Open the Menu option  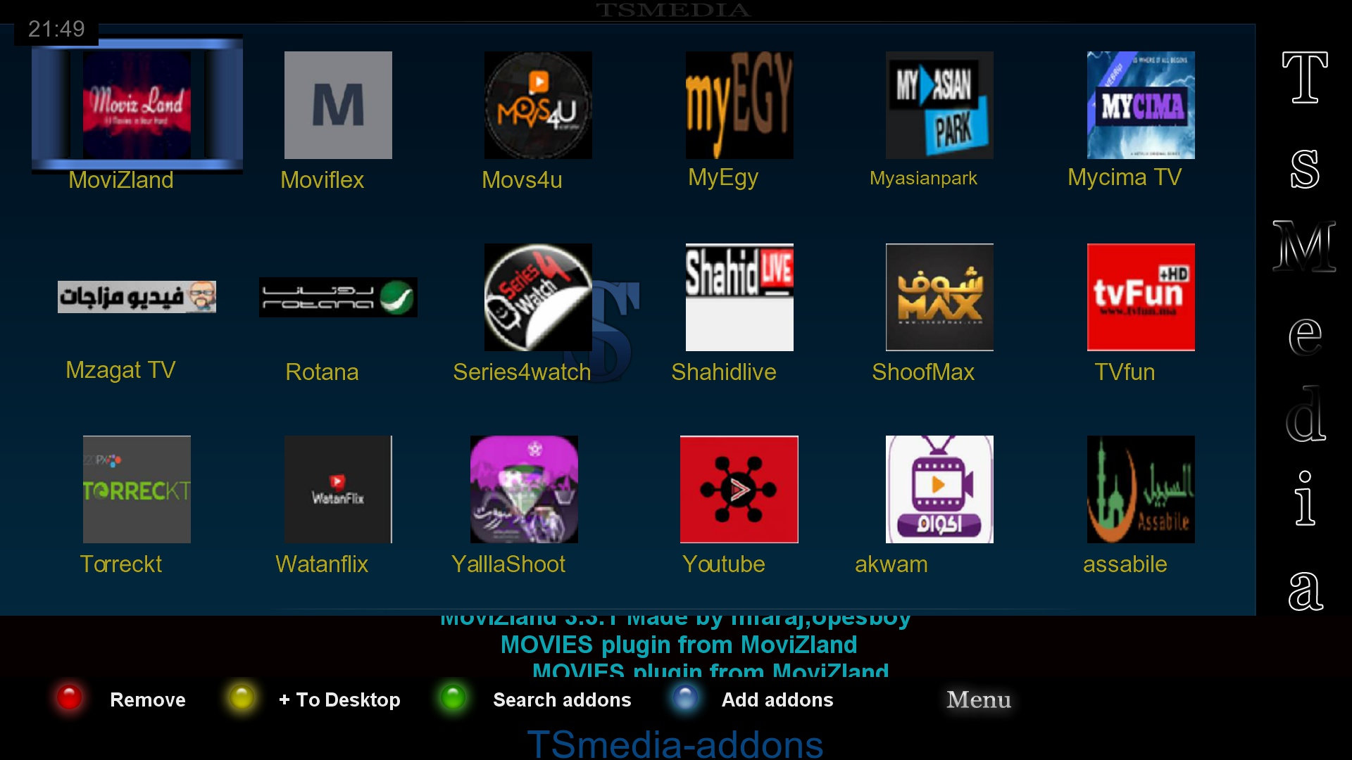click(979, 699)
